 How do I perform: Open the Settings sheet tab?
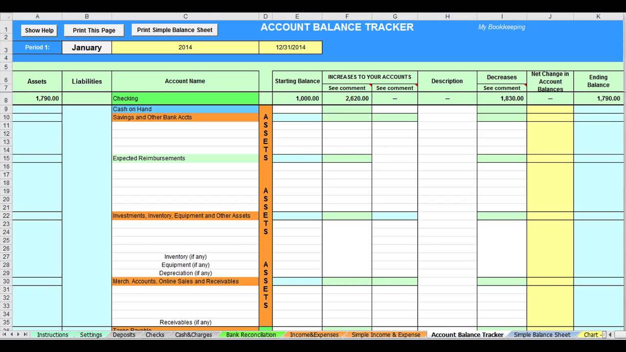[91, 335]
